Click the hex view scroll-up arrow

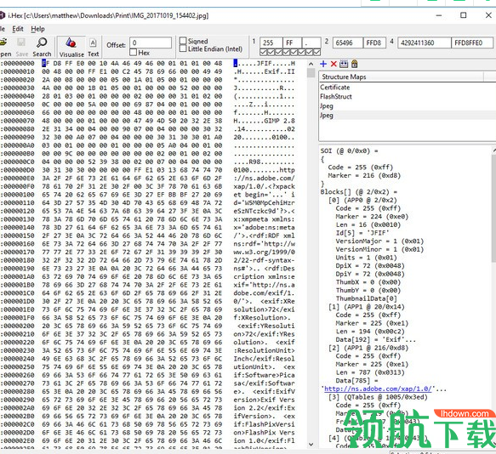[311, 64]
